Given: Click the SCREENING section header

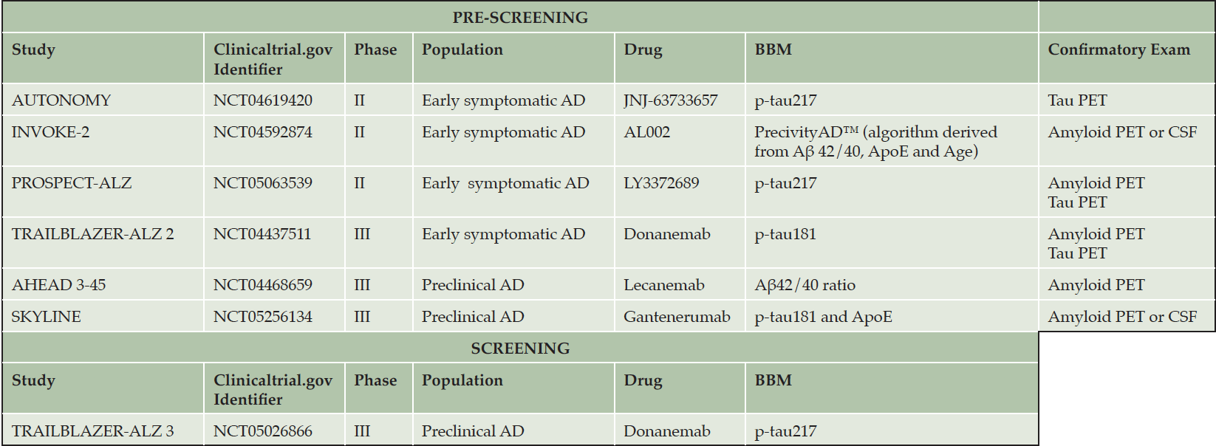Looking at the screenshot, I should point(520,348).
